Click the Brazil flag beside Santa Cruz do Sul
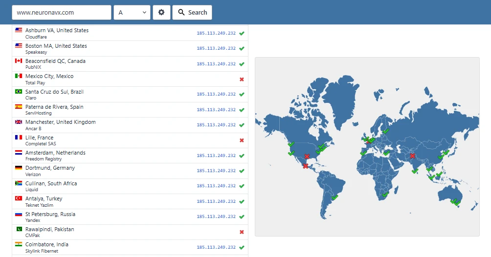 19,92
